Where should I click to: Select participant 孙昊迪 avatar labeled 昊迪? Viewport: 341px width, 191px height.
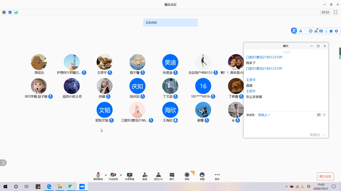pyautogui.click(x=170, y=62)
